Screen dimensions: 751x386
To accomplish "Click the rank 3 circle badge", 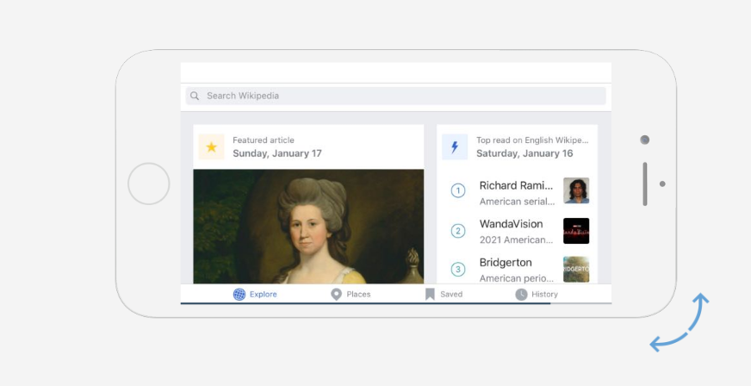I will point(458,269).
